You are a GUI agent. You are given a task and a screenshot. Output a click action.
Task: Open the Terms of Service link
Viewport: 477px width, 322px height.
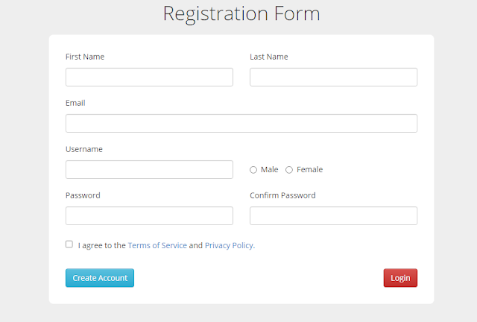157,245
